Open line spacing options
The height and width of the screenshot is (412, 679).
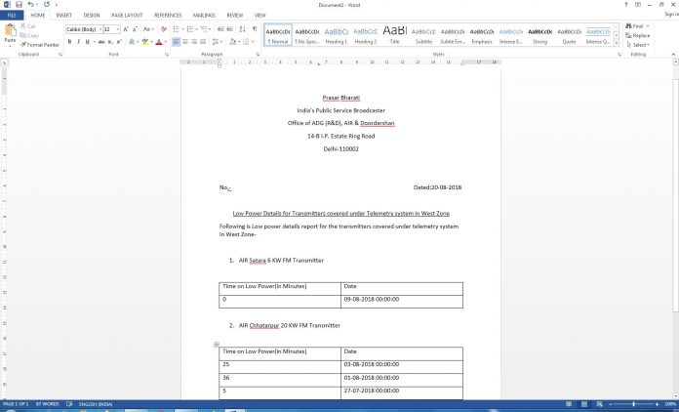pyautogui.click(x=217, y=42)
